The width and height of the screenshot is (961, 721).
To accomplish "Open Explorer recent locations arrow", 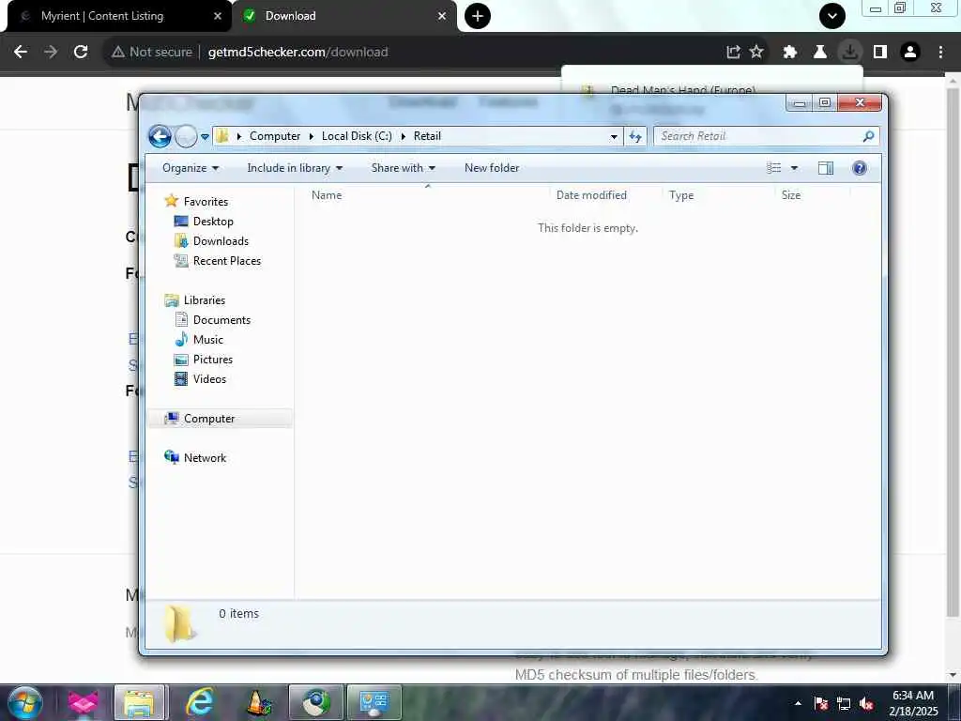I will [205, 137].
